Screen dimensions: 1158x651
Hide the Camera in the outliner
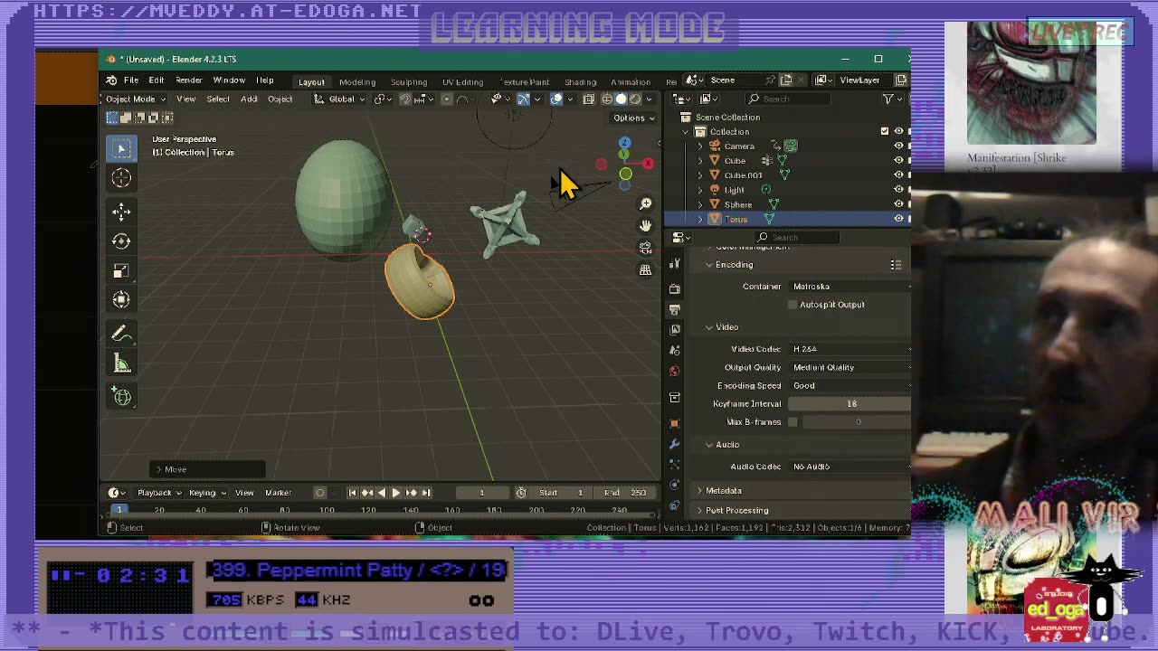coord(898,146)
